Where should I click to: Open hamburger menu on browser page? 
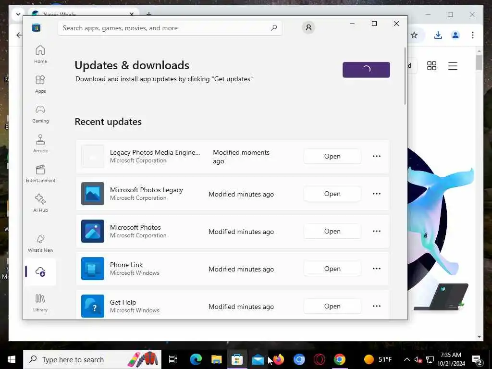point(453,65)
